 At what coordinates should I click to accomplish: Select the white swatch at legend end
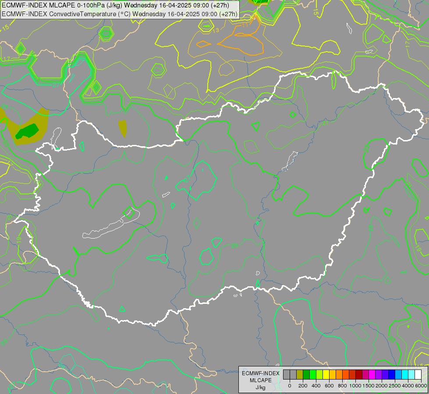(418, 374)
